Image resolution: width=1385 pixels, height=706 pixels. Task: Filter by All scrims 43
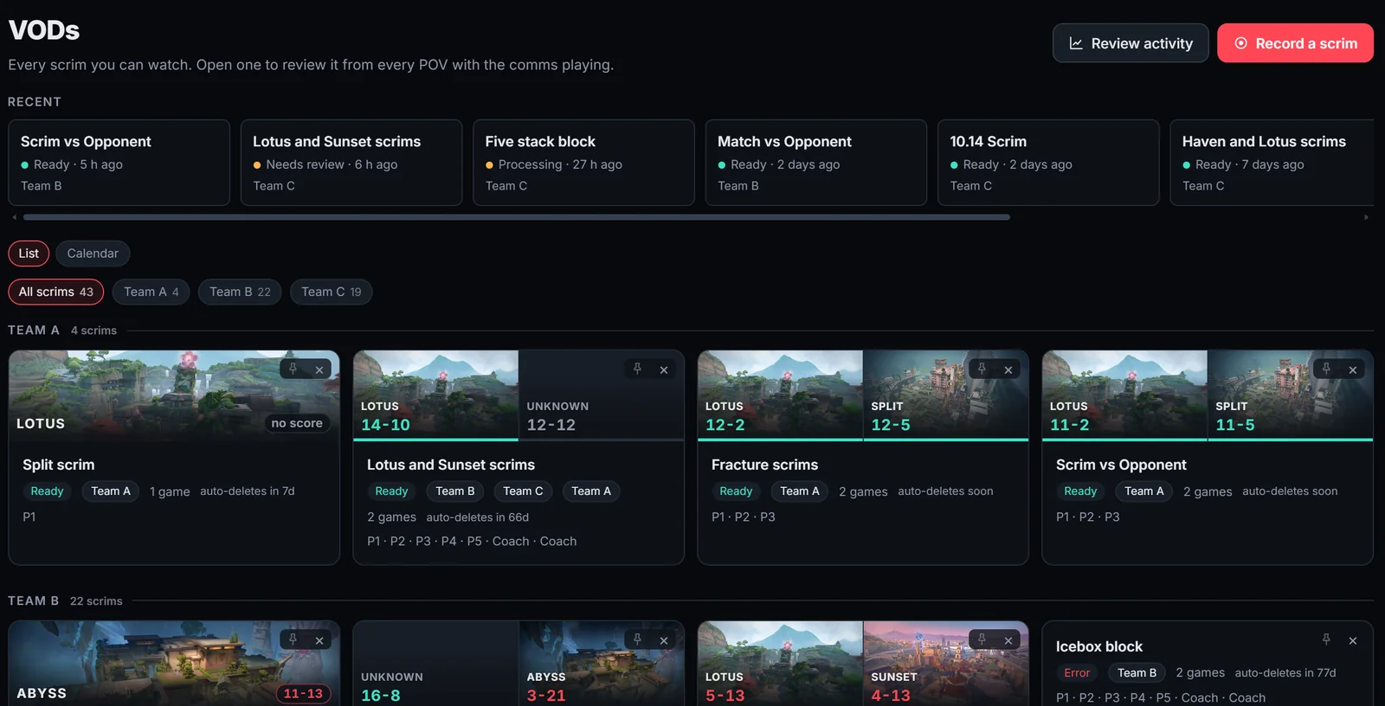click(x=56, y=292)
